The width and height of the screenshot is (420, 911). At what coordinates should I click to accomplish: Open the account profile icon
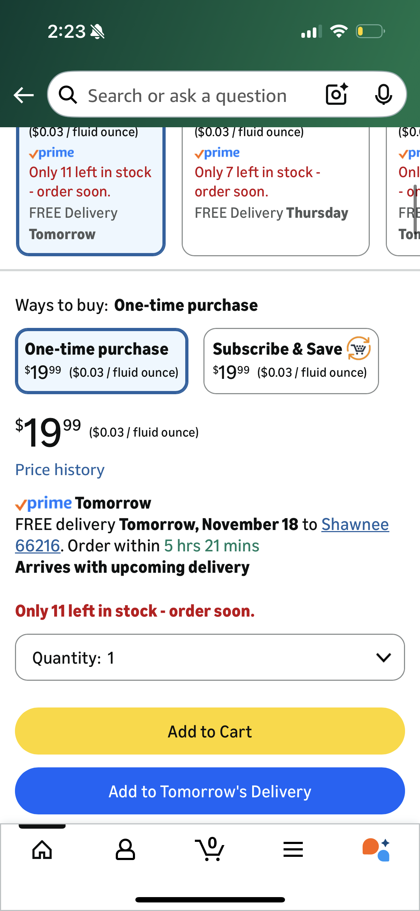click(125, 850)
